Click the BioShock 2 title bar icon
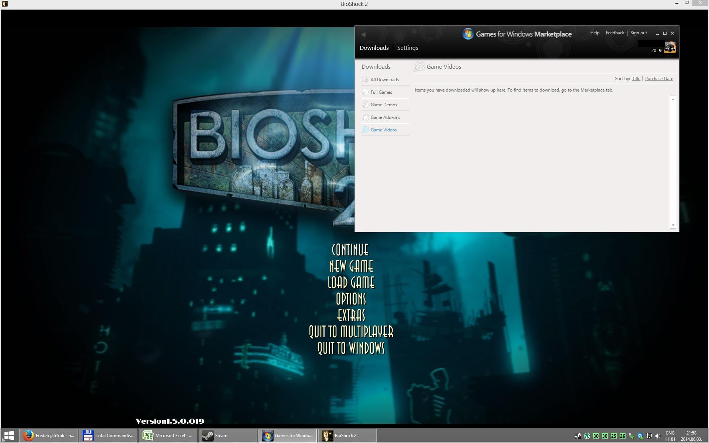This screenshot has width=709, height=443. click(x=4, y=4)
